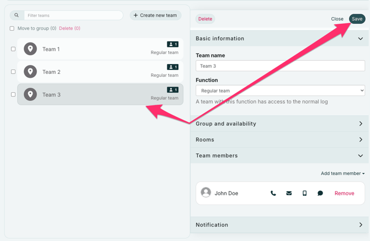Click Create new team button
This screenshot has height=241, width=370.
coord(155,15)
